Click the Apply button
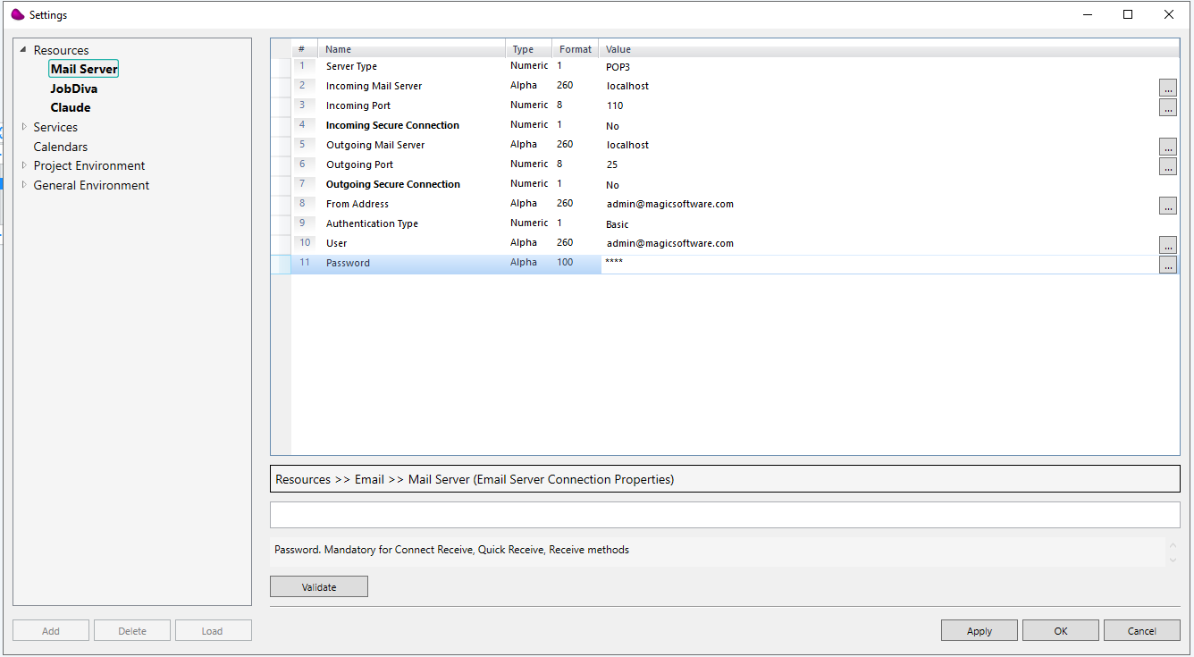 (980, 630)
